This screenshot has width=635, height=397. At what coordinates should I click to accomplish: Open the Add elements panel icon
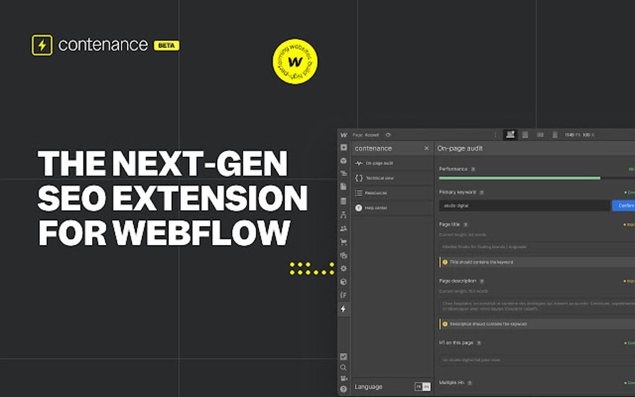pyautogui.click(x=344, y=147)
